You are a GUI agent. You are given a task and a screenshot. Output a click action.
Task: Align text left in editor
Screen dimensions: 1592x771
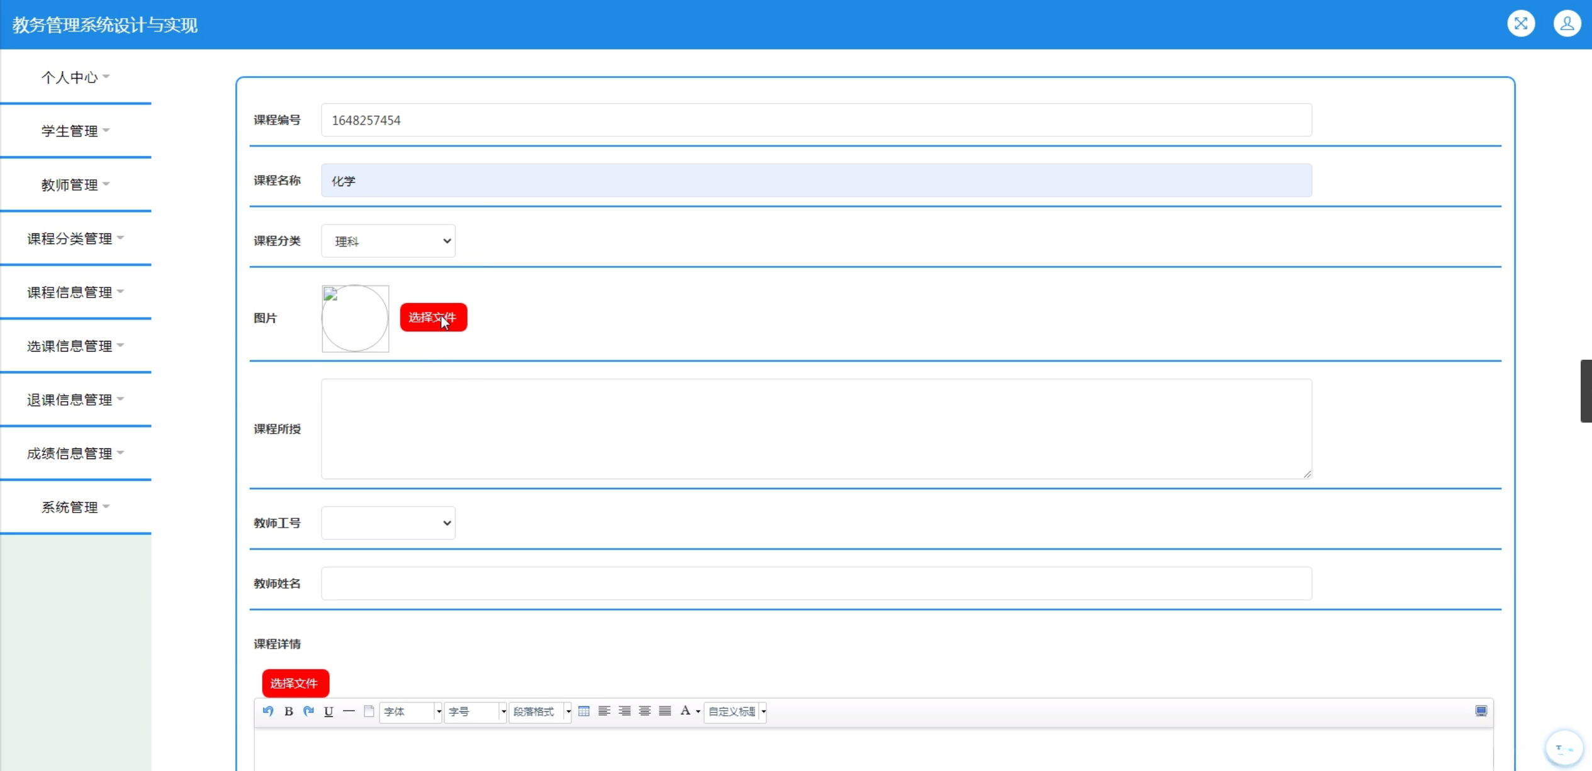point(604,711)
